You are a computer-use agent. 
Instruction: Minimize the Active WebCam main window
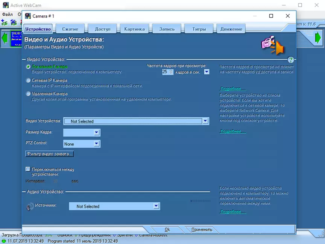(x=284, y=5)
